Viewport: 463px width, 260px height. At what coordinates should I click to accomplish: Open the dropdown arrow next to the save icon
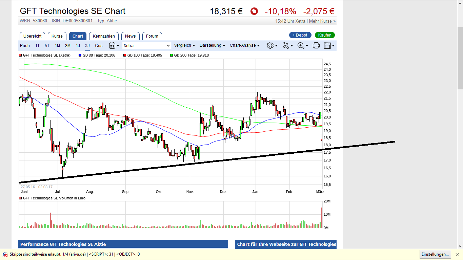click(334, 45)
